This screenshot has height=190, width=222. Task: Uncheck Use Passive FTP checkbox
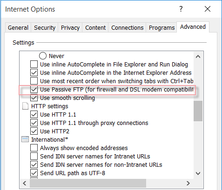[x=34, y=90]
